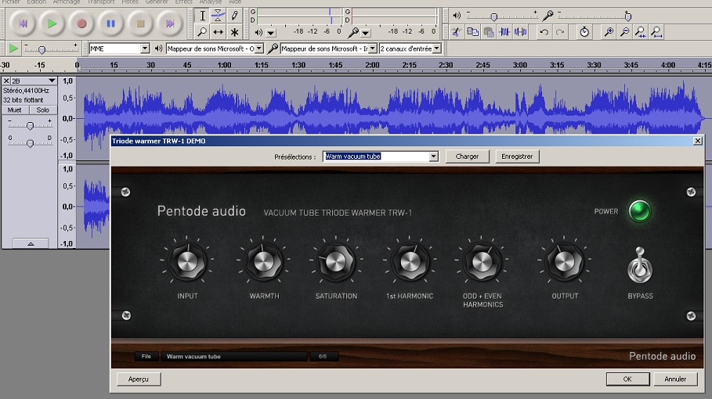Click the Cut scissors icon

point(457,32)
